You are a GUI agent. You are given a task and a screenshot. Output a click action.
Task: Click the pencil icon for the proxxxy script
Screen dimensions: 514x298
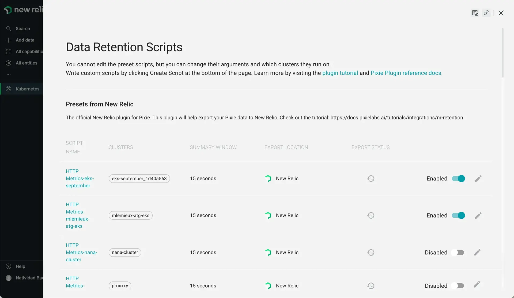(477, 284)
